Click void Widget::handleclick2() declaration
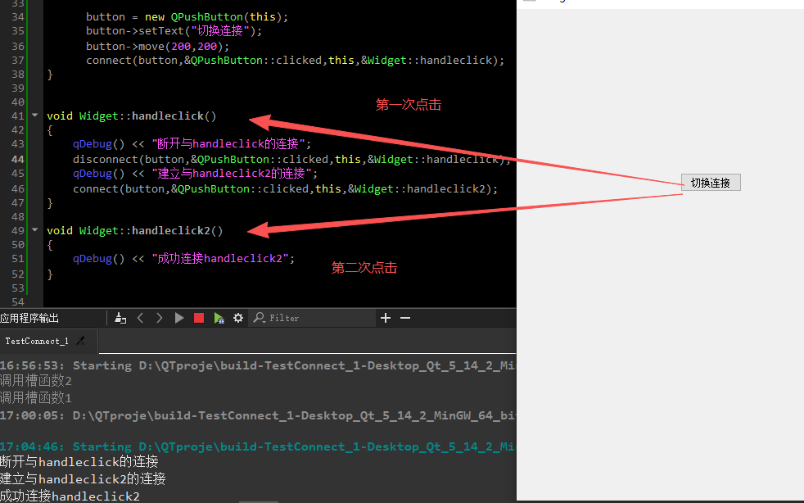Viewport: 804px width, 503px height. click(135, 230)
